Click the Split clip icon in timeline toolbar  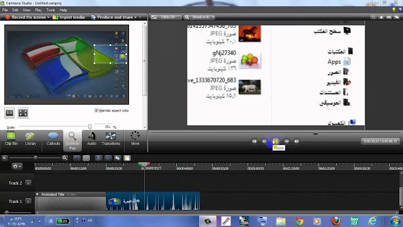coord(108,158)
